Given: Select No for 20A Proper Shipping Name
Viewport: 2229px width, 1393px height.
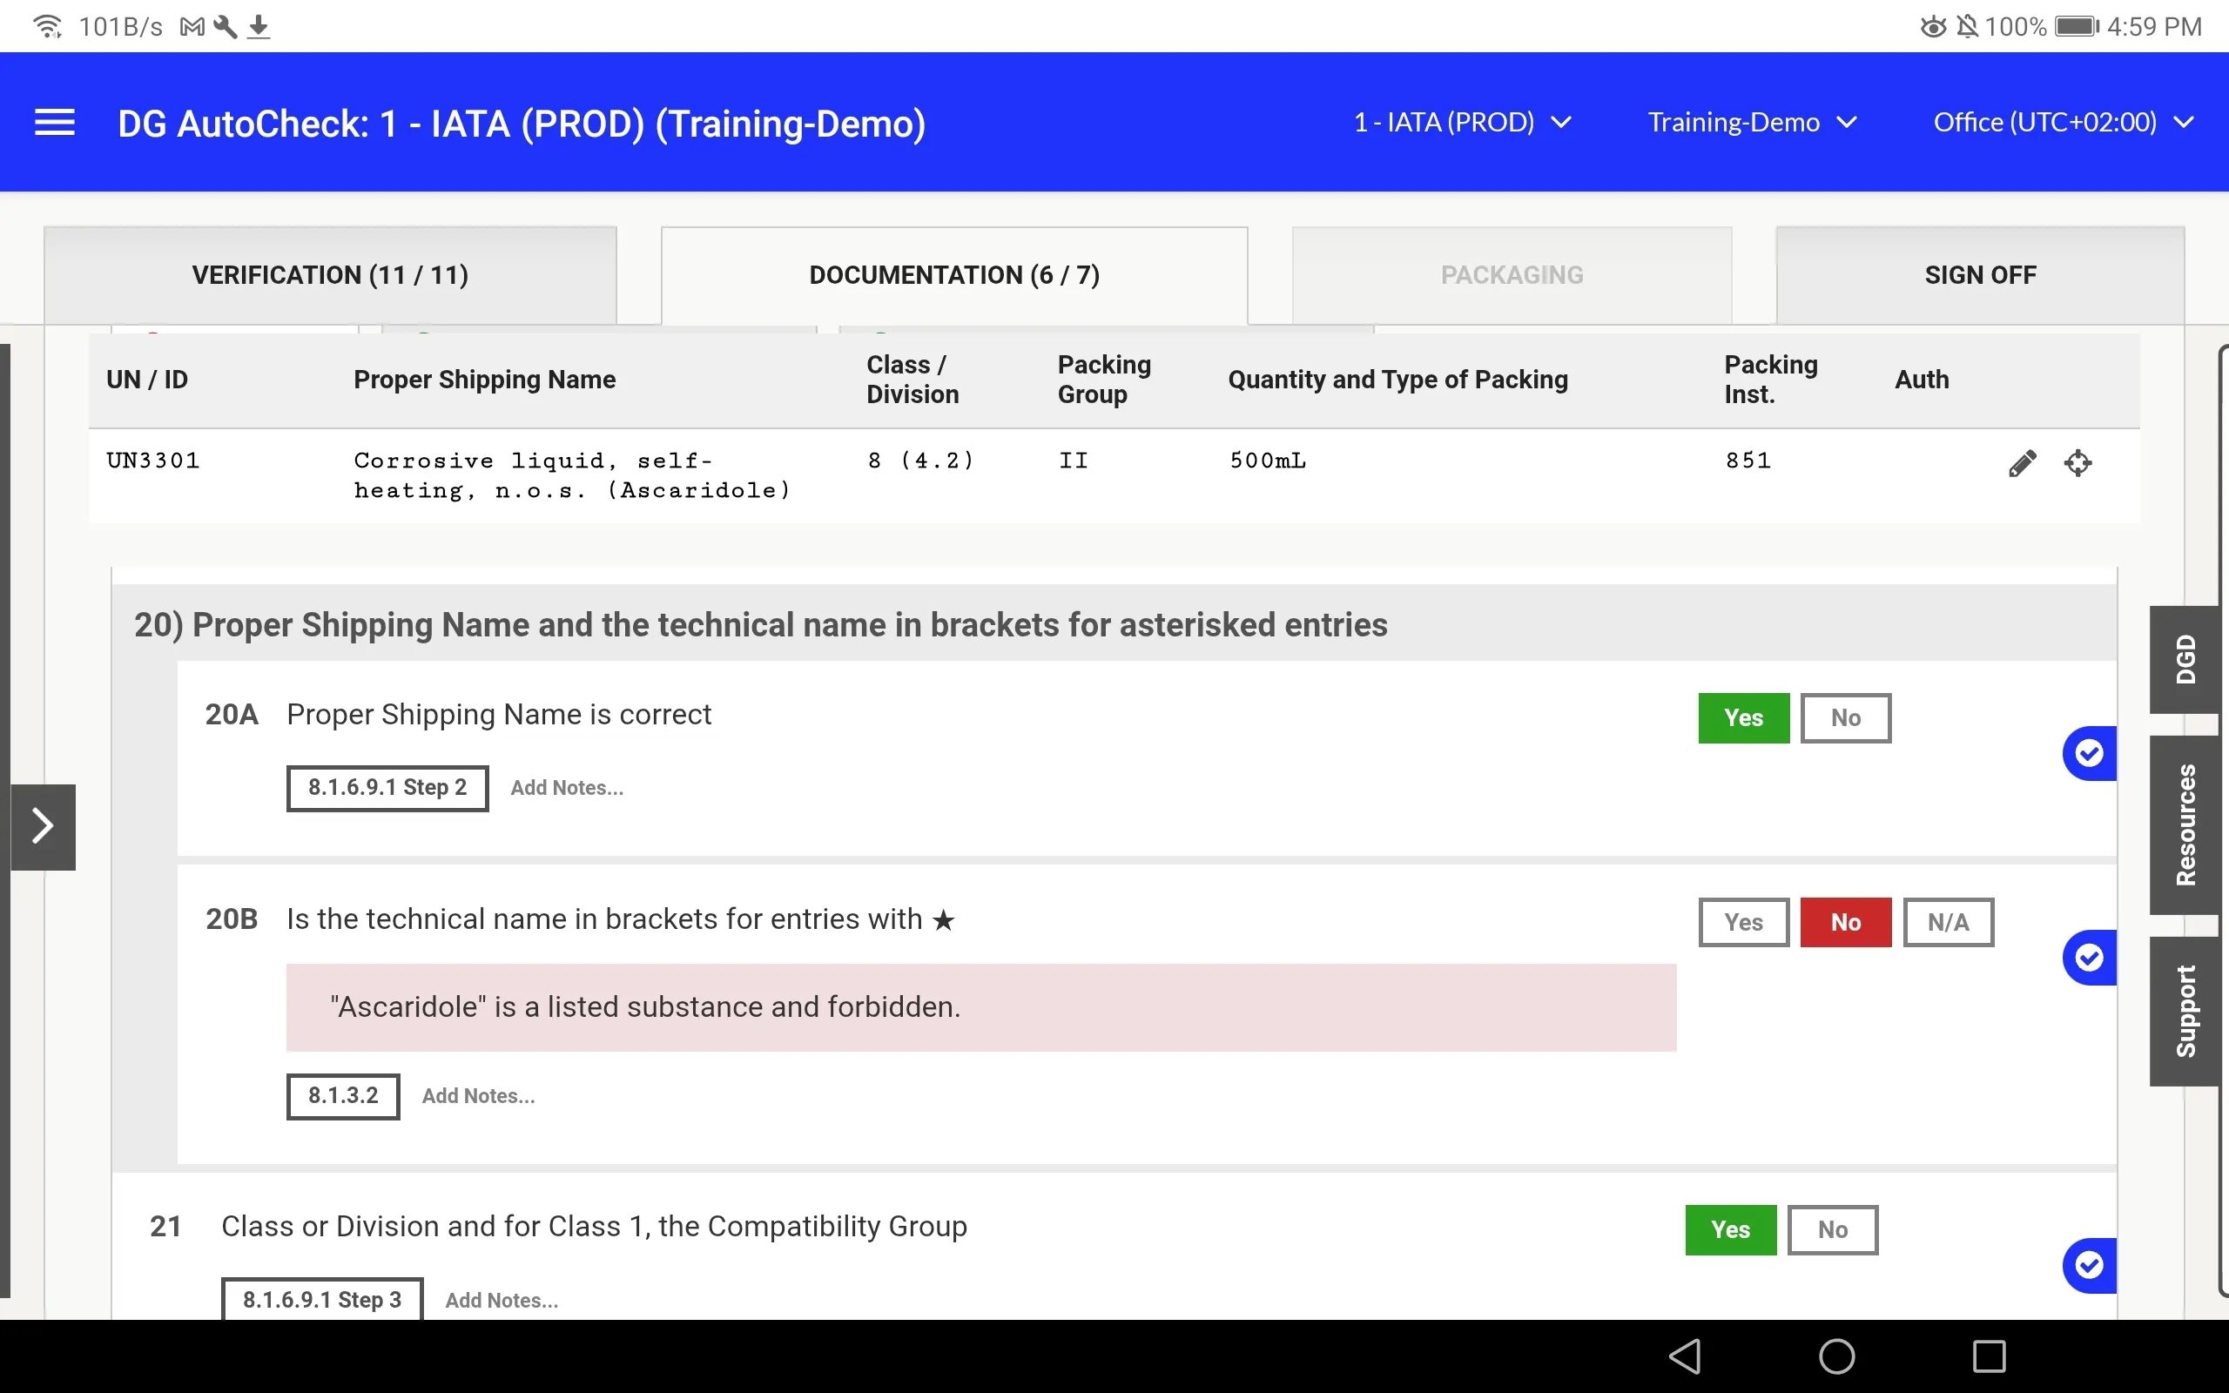Looking at the screenshot, I should tap(1846, 717).
